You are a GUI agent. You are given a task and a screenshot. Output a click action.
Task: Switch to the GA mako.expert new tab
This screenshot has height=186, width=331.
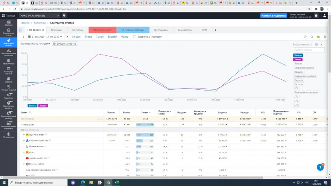tap(133, 30)
